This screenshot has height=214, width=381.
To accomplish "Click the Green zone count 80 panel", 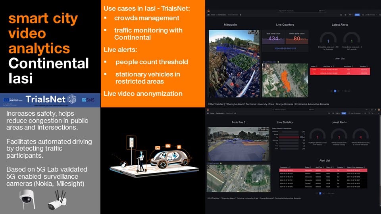I will 297,37.
